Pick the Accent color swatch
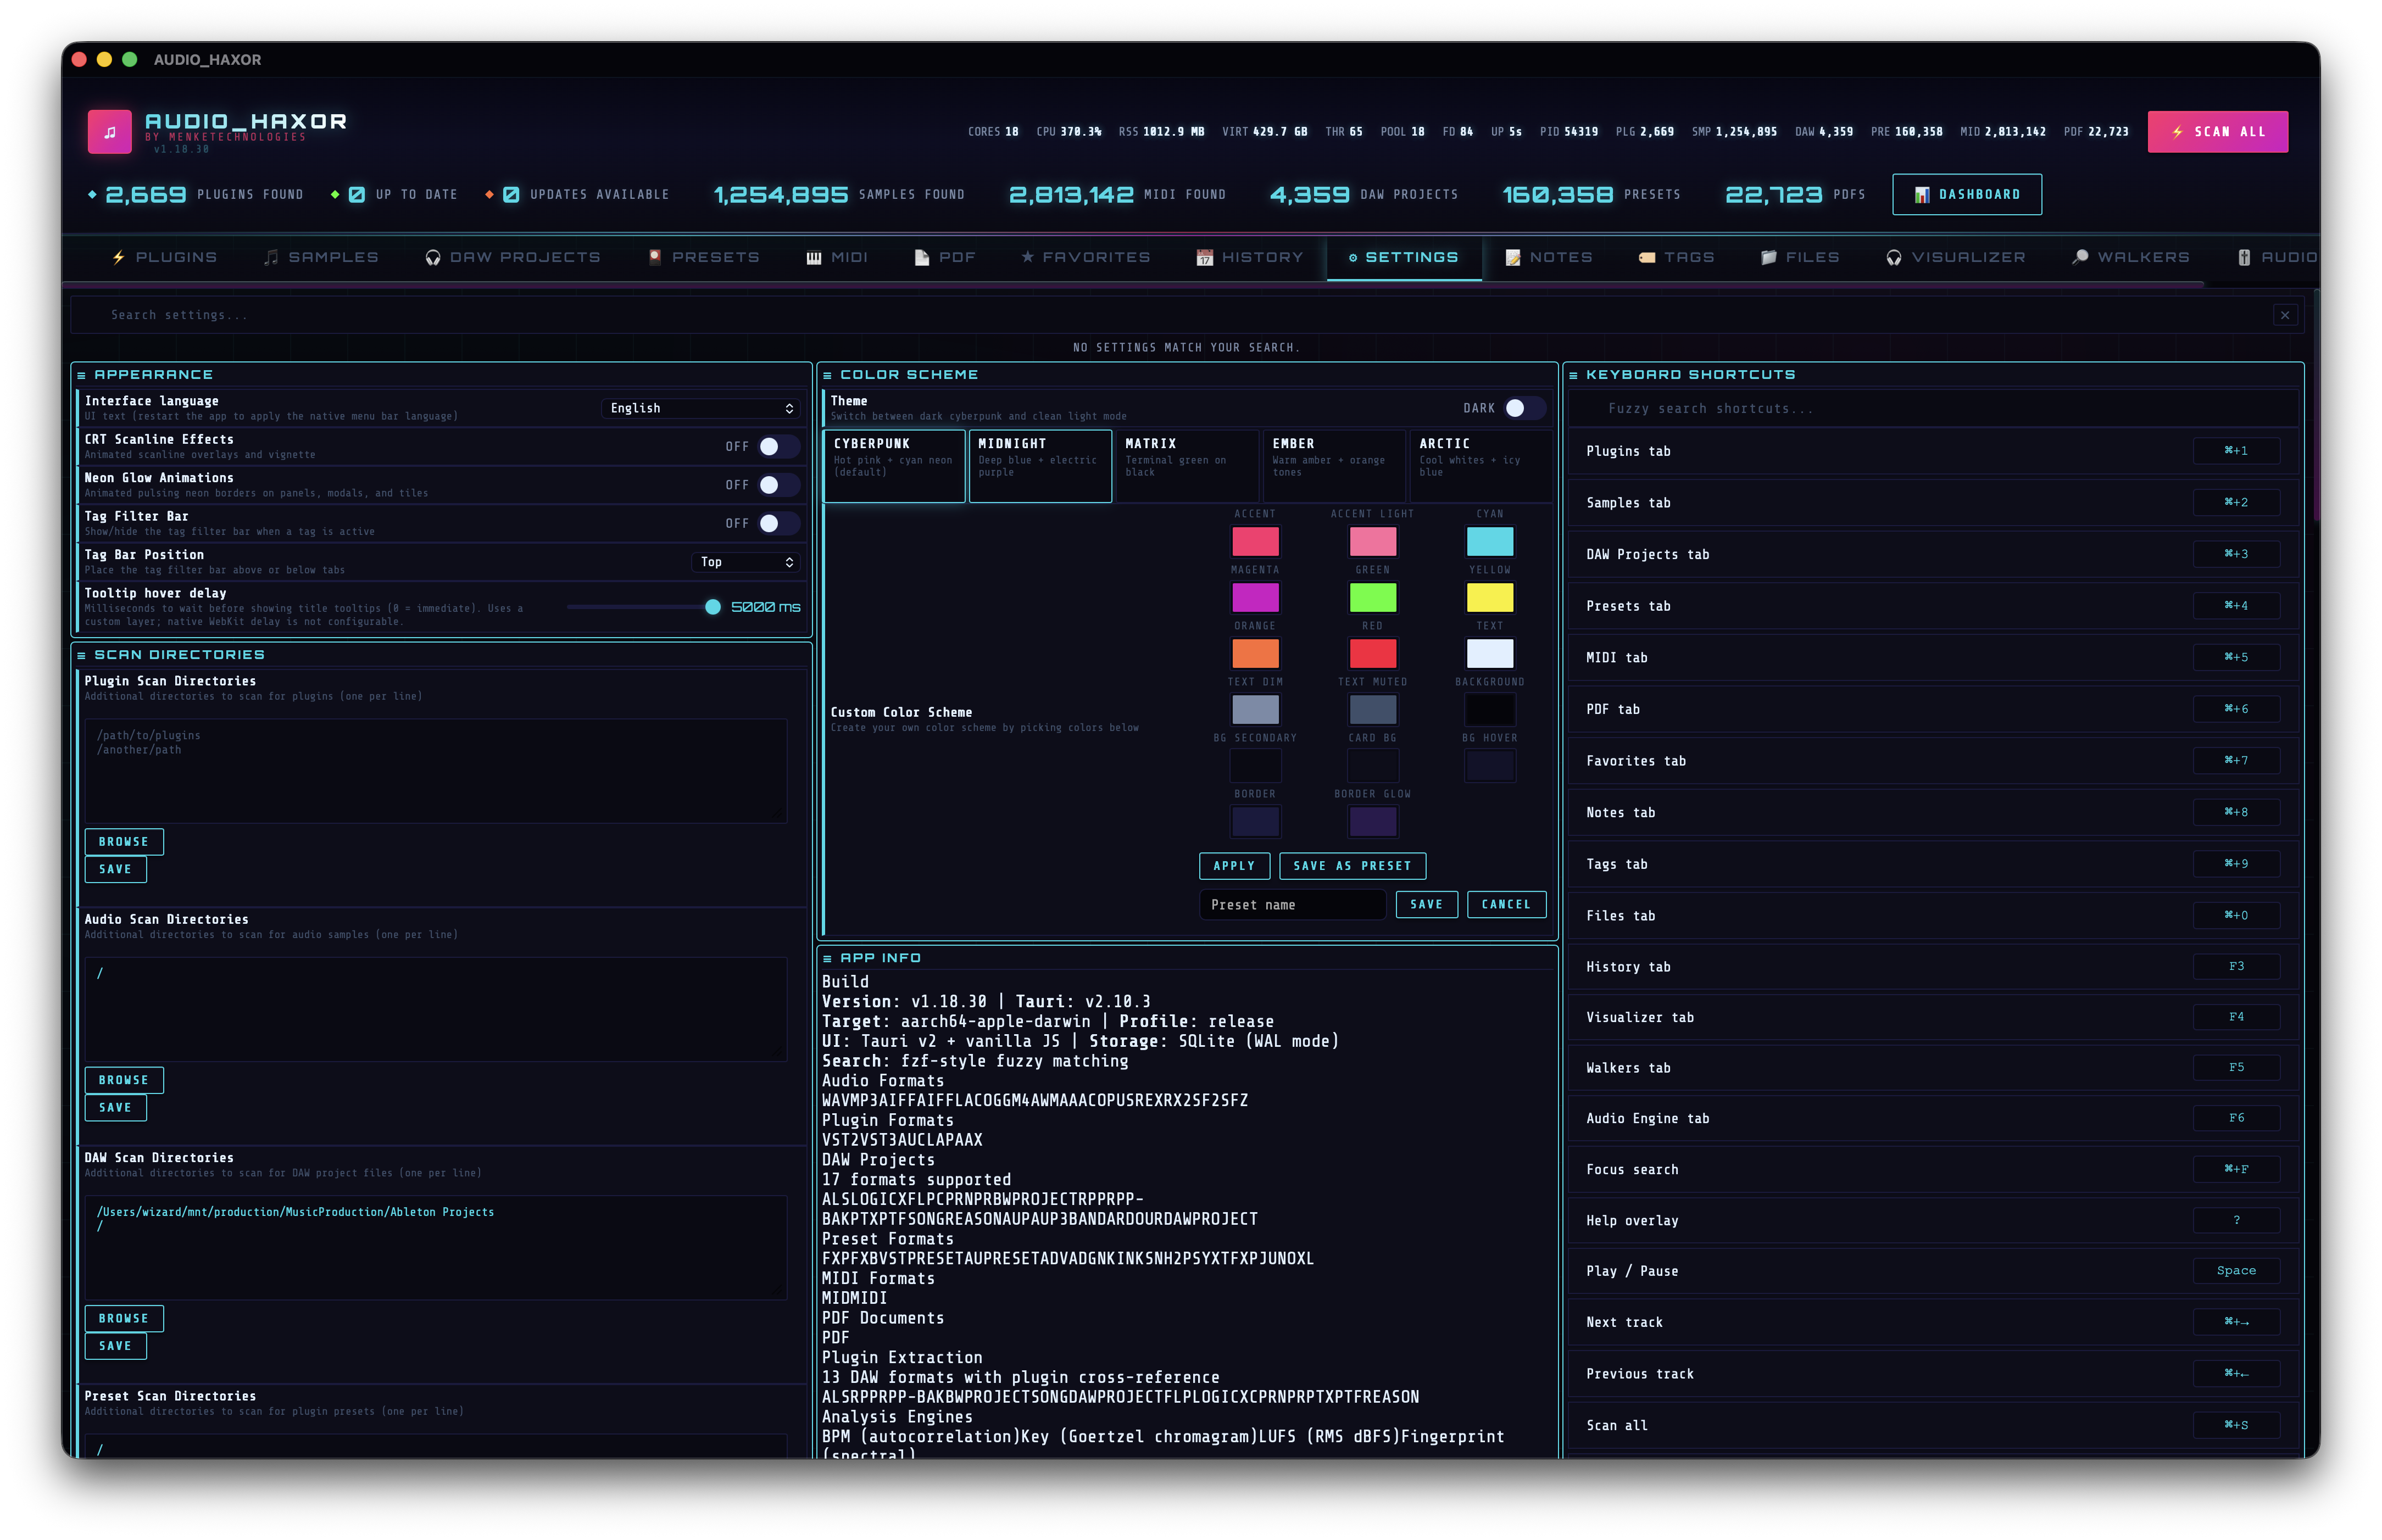This screenshot has height=1540, width=2382. (1255, 542)
